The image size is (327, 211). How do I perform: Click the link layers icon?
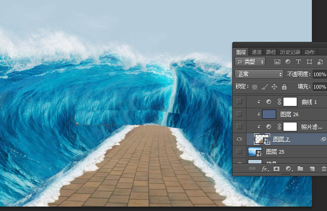(x=252, y=168)
